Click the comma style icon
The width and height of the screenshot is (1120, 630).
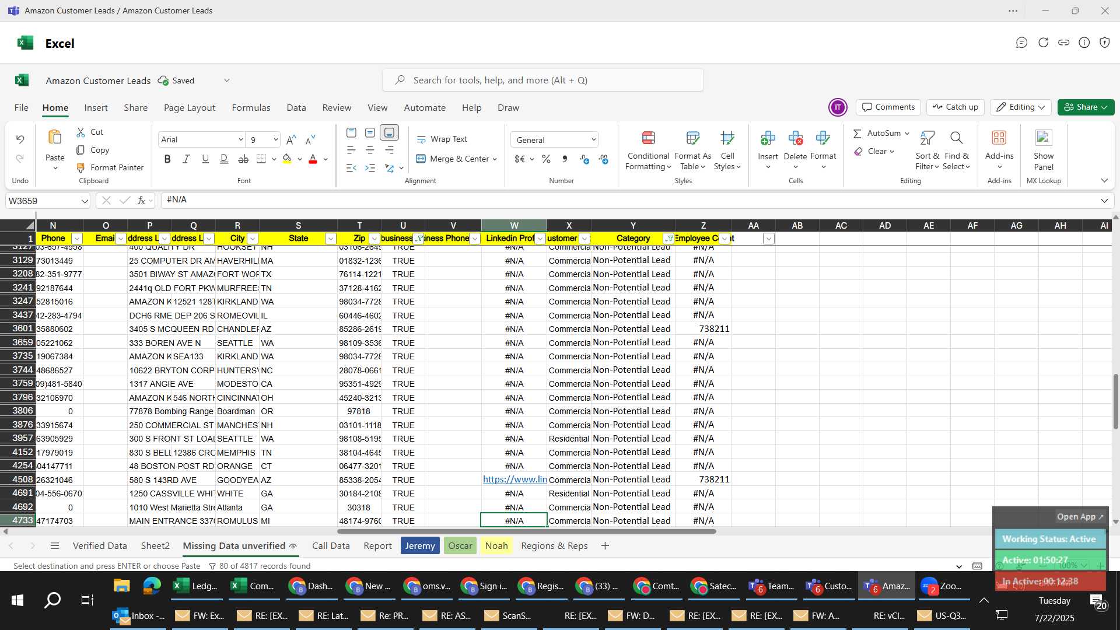click(x=565, y=159)
